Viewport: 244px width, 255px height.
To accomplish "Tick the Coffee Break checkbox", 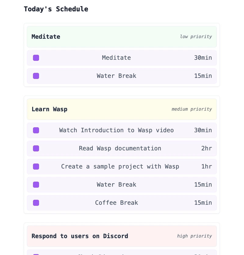I will pyautogui.click(x=36, y=203).
